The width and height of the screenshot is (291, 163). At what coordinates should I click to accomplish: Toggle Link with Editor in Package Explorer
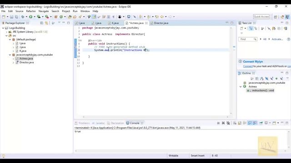(46, 23)
